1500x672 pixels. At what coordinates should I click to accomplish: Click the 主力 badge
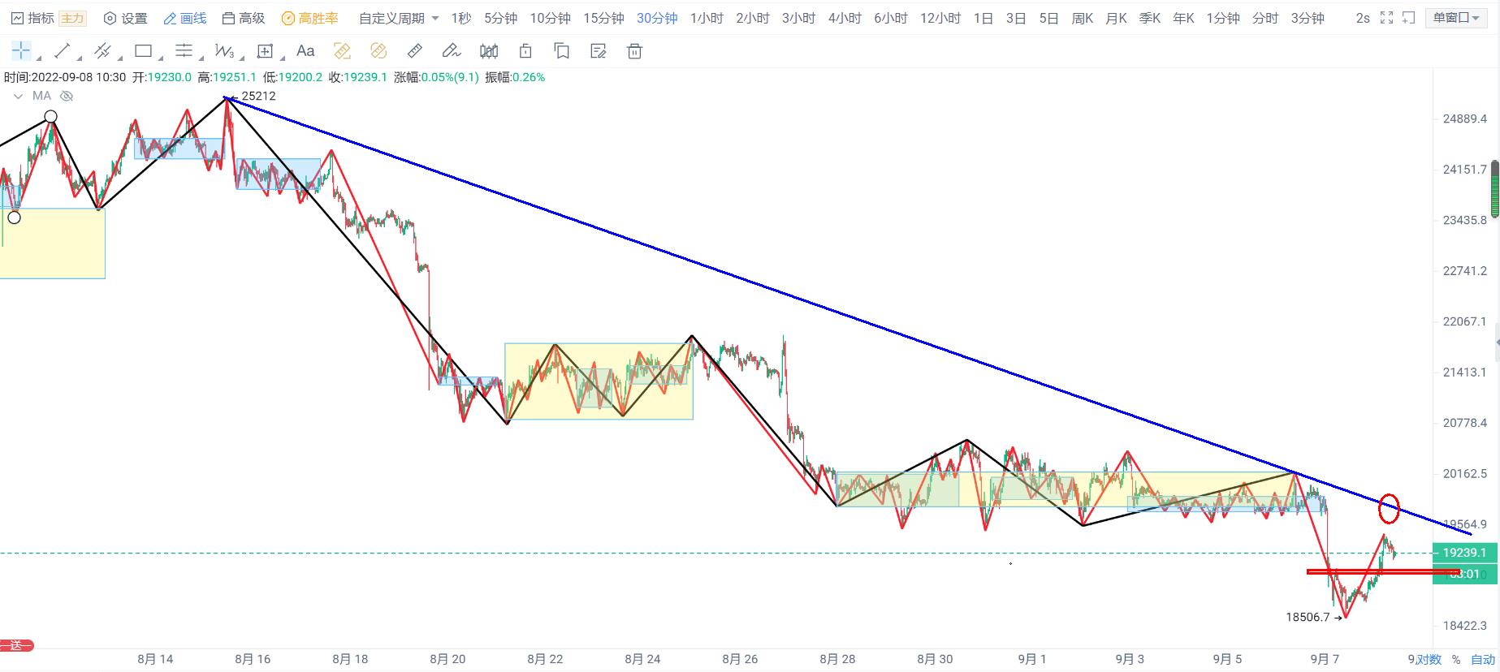coord(72,18)
